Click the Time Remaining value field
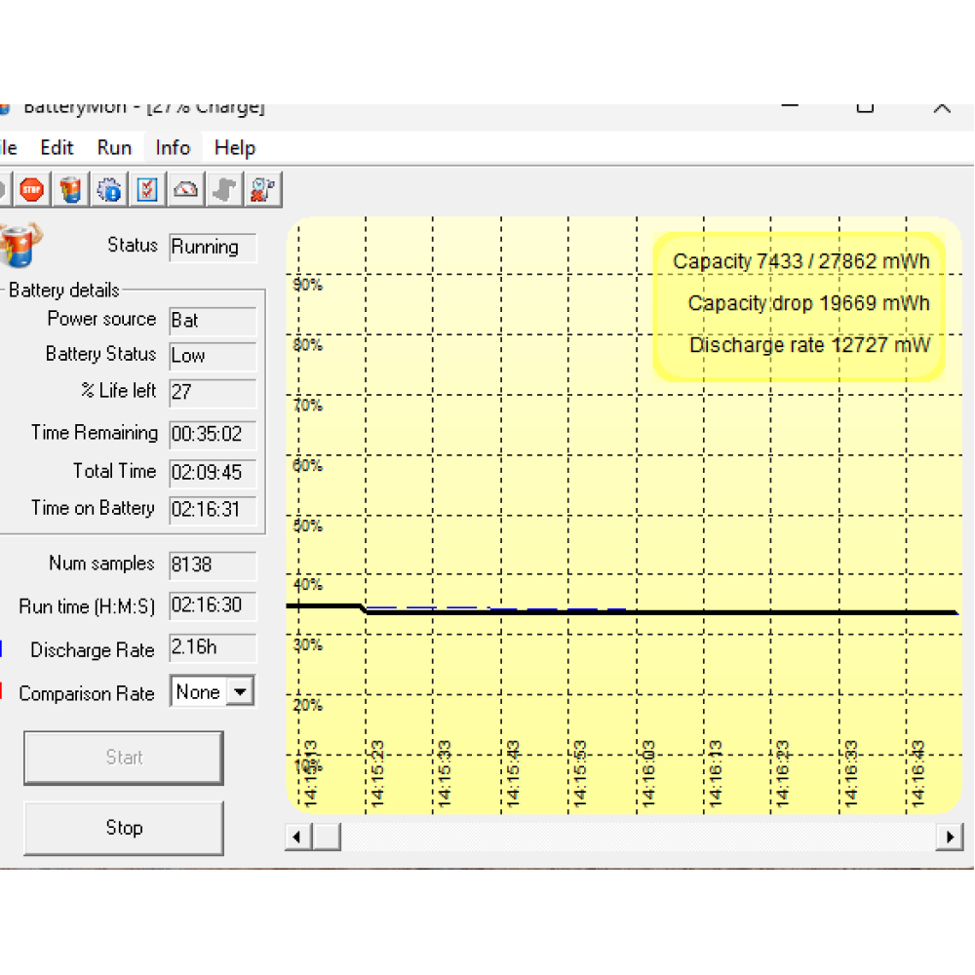975x975 pixels. pyautogui.click(x=213, y=434)
